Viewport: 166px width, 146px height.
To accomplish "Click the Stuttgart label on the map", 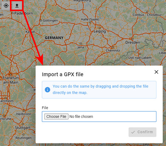I will click(23, 128).
